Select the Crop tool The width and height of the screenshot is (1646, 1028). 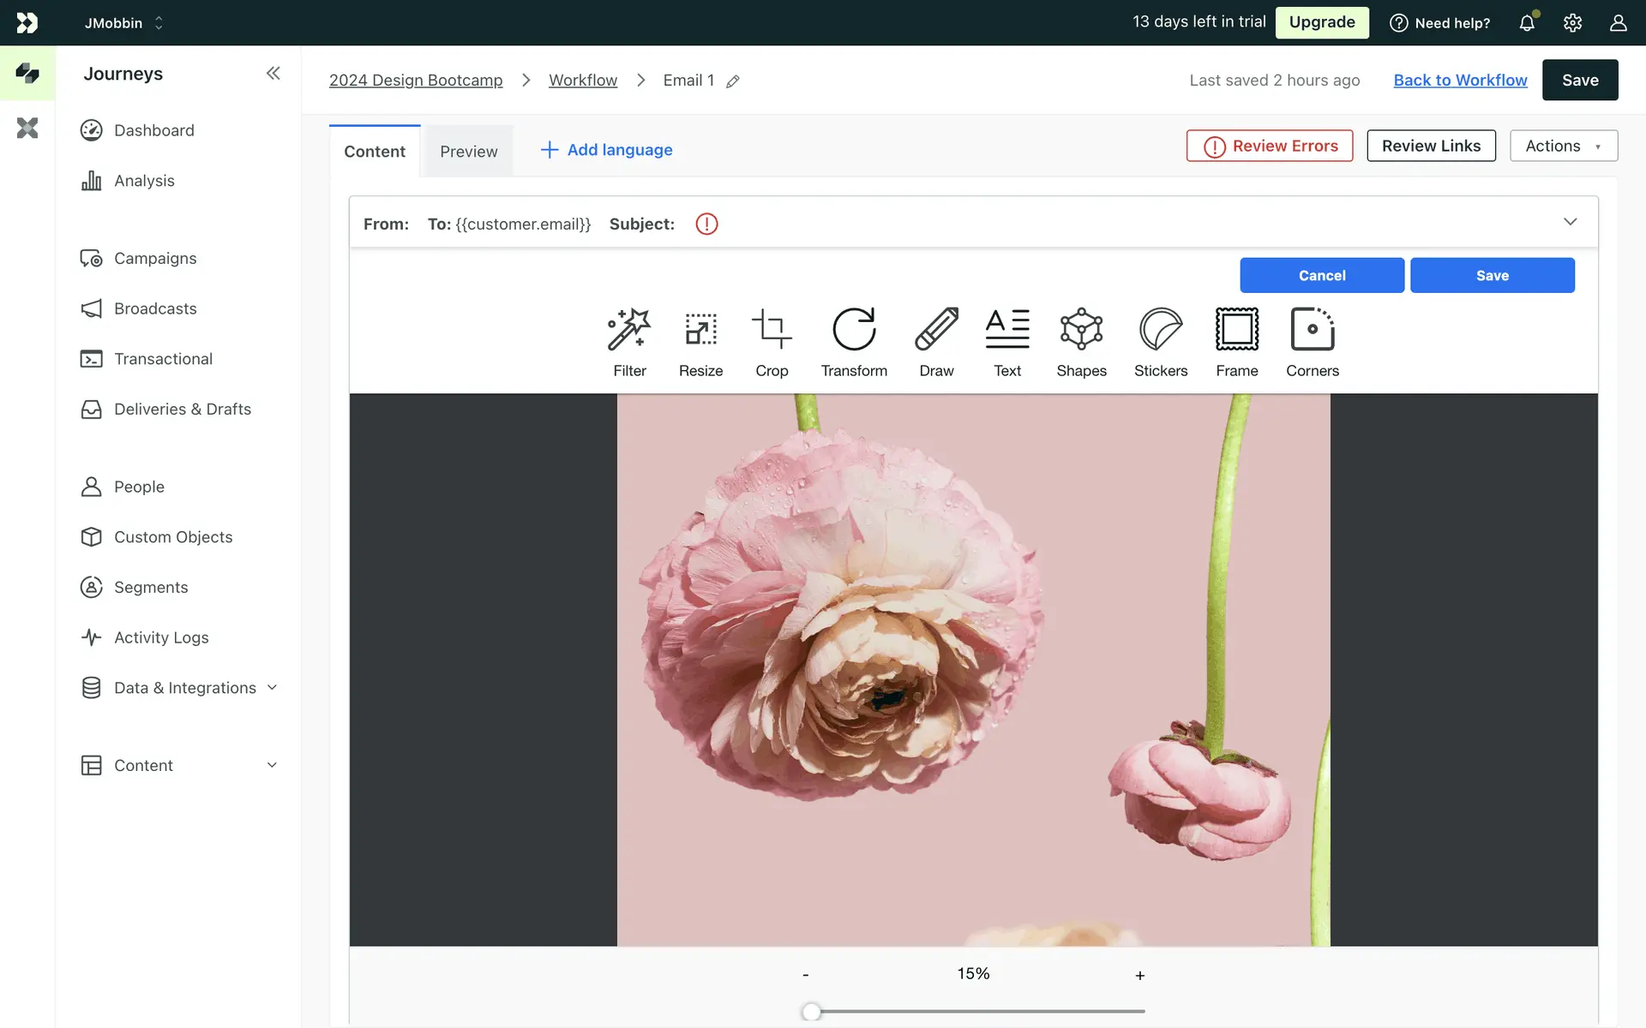click(x=772, y=342)
